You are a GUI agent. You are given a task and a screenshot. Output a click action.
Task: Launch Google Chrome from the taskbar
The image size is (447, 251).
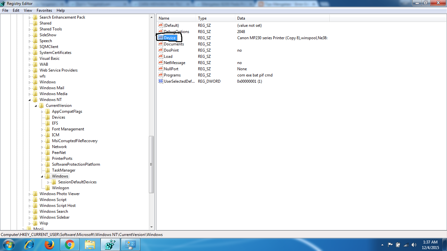point(69,244)
